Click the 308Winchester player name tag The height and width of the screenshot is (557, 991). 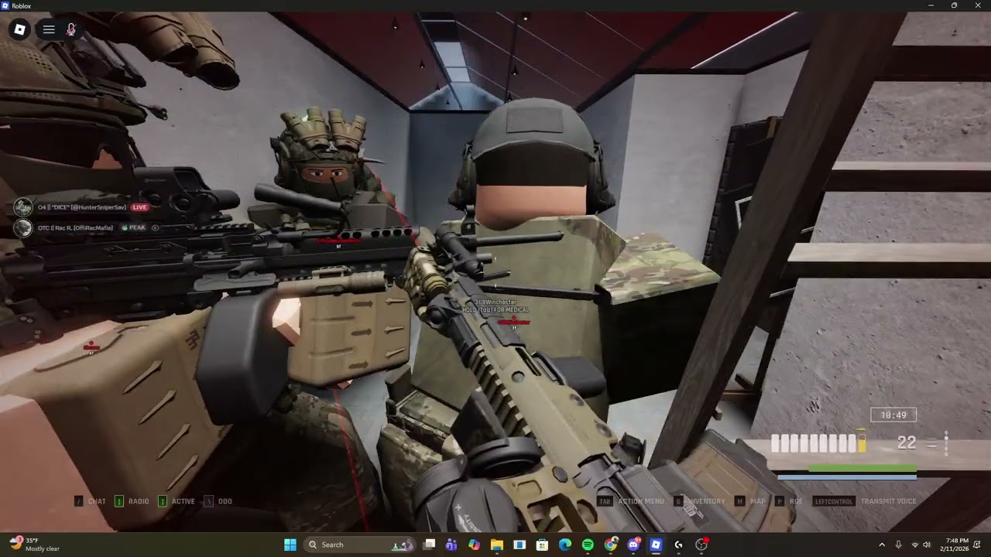pyautogui.click(x=495, y=302)
